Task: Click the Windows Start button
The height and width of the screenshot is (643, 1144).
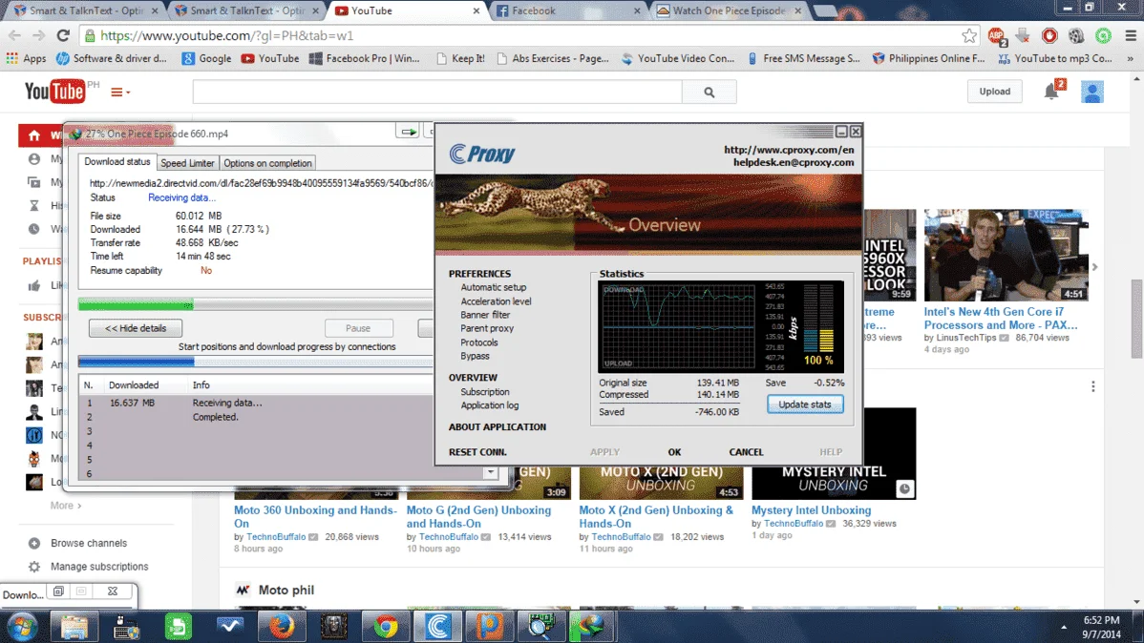Action: (22, 626)
